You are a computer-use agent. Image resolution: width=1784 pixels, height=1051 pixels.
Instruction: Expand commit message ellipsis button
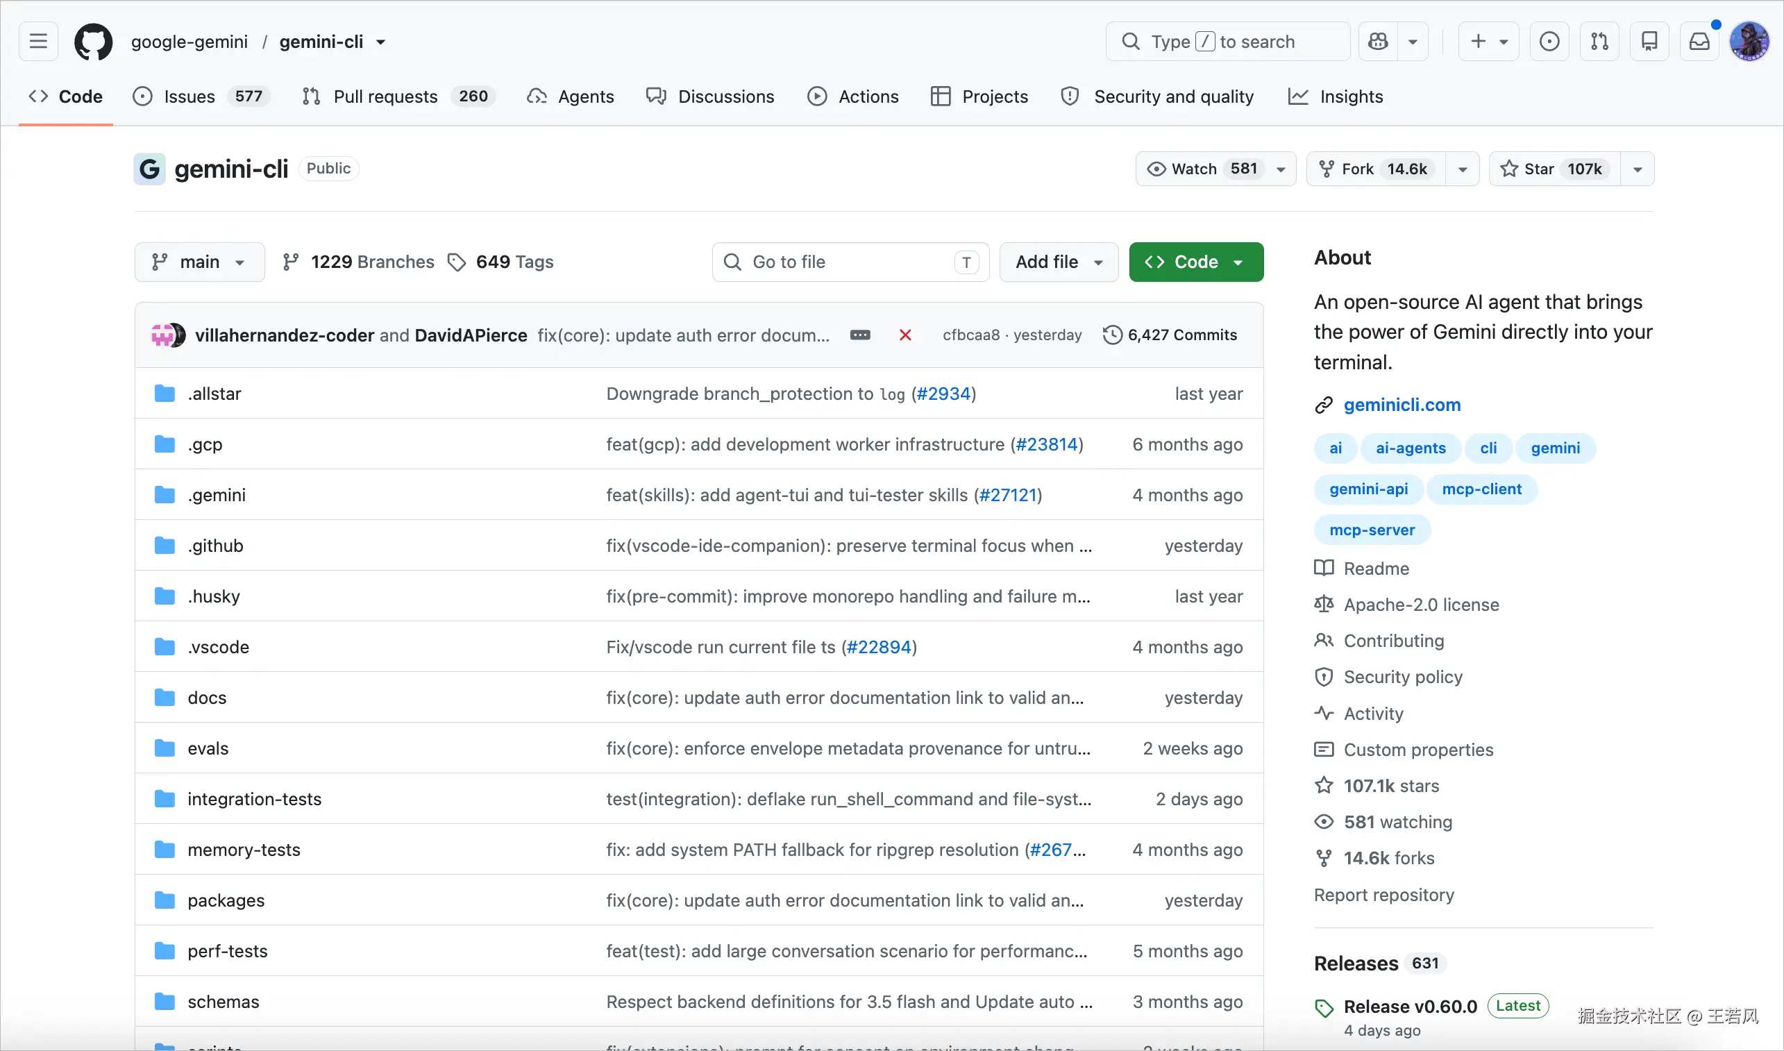point(861,335)
